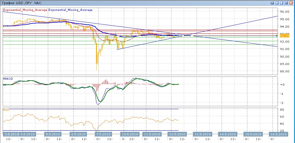Close the USD/JPY chart window
Image resolution: width=295 pixels, height=143 pixels.
pyautogui.click(x=291, y=3)
